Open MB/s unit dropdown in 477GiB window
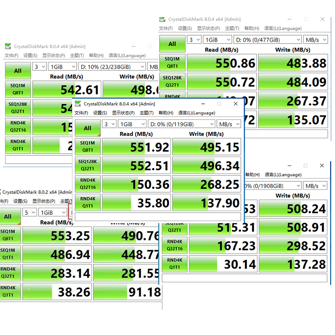The height and width of the screenshot is (335, 335). coord(315,40)
